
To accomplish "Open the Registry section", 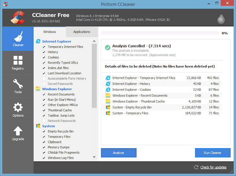I will (x=18, y=63).
